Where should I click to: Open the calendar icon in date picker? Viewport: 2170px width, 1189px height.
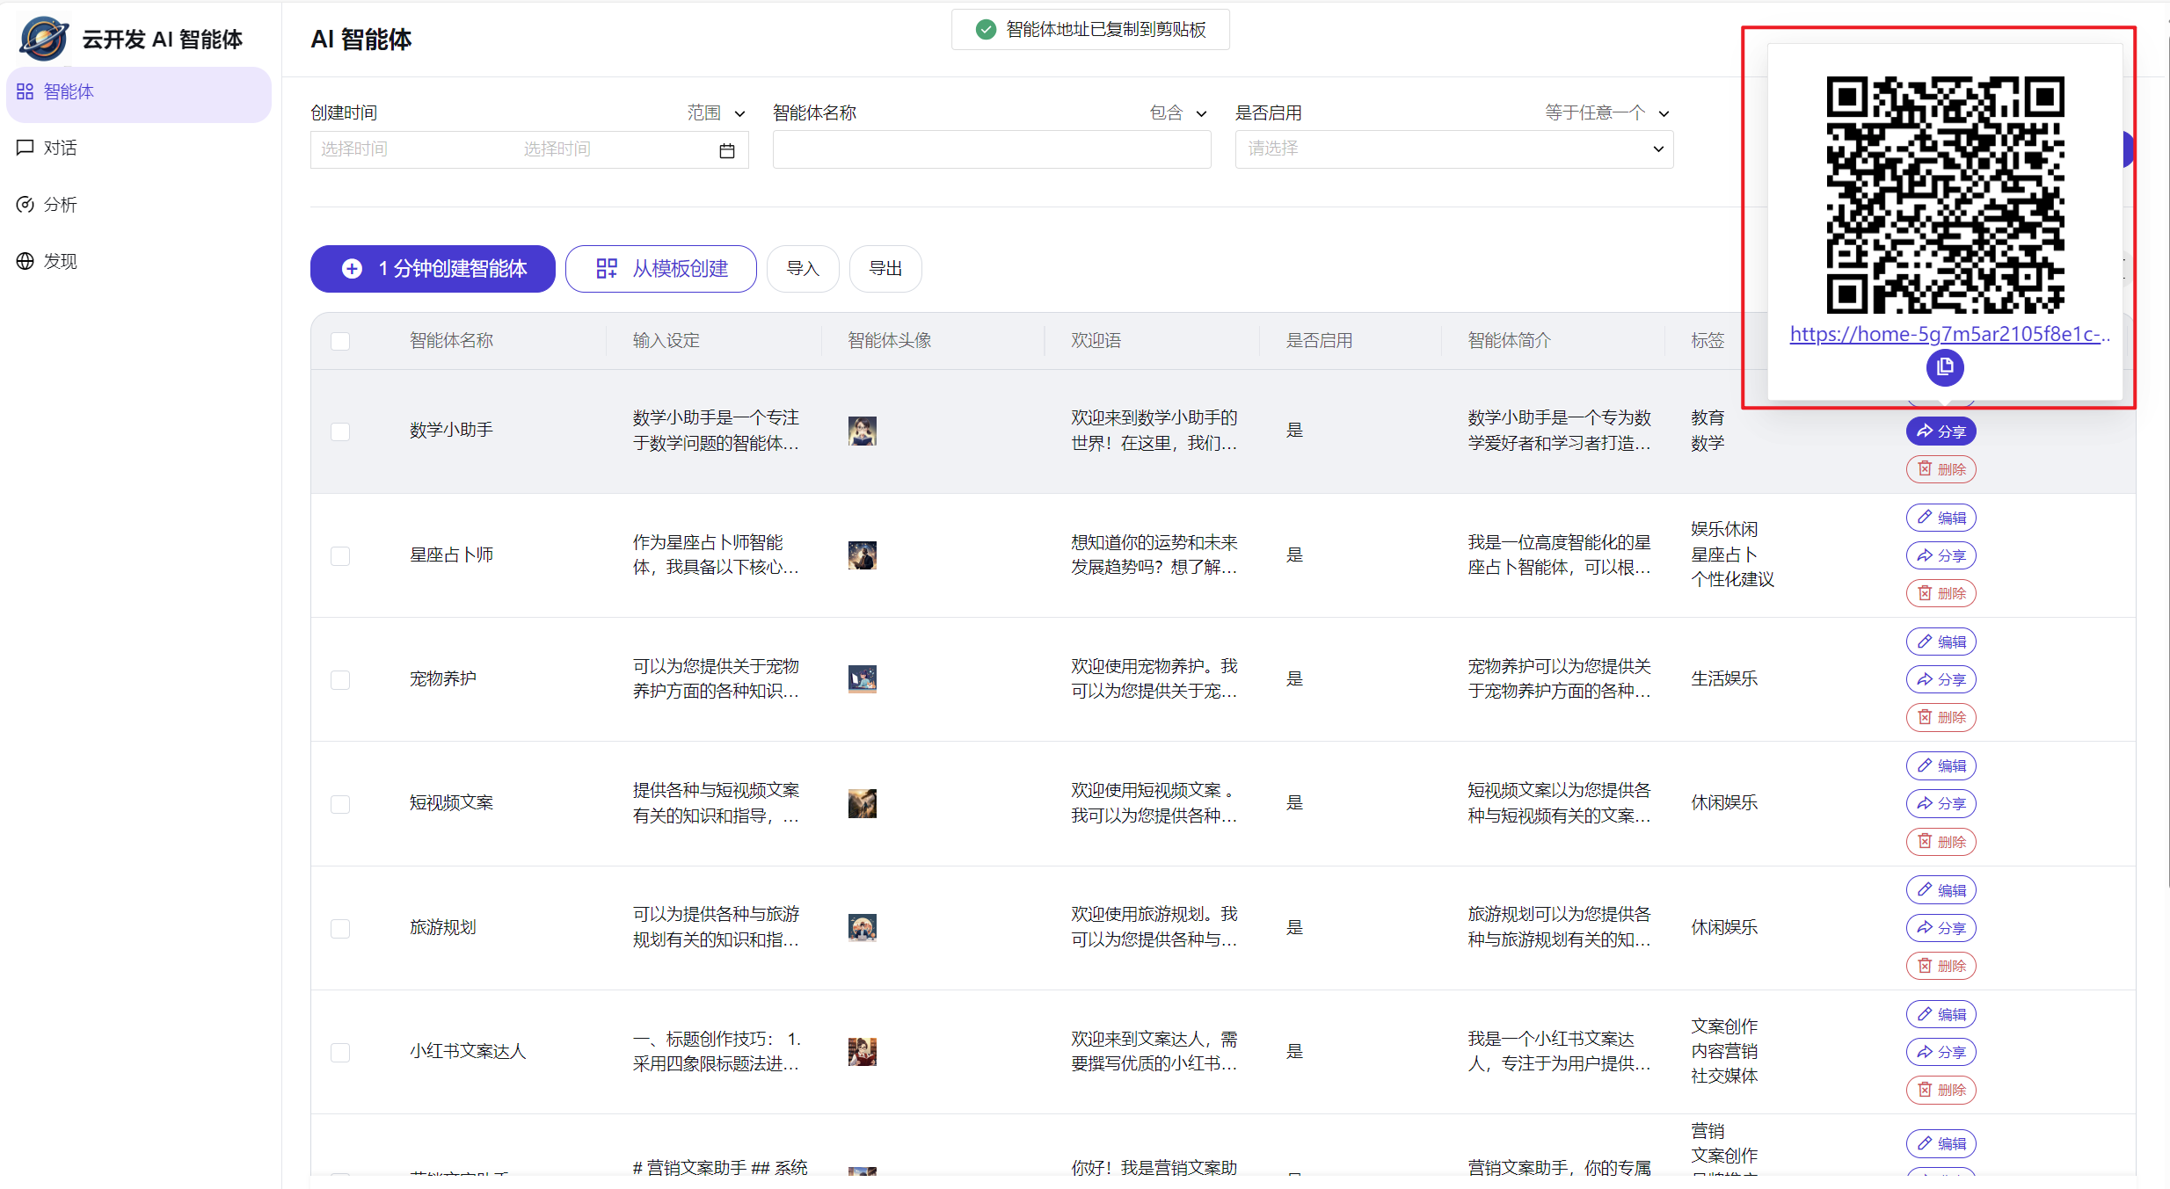coord(726,150)
